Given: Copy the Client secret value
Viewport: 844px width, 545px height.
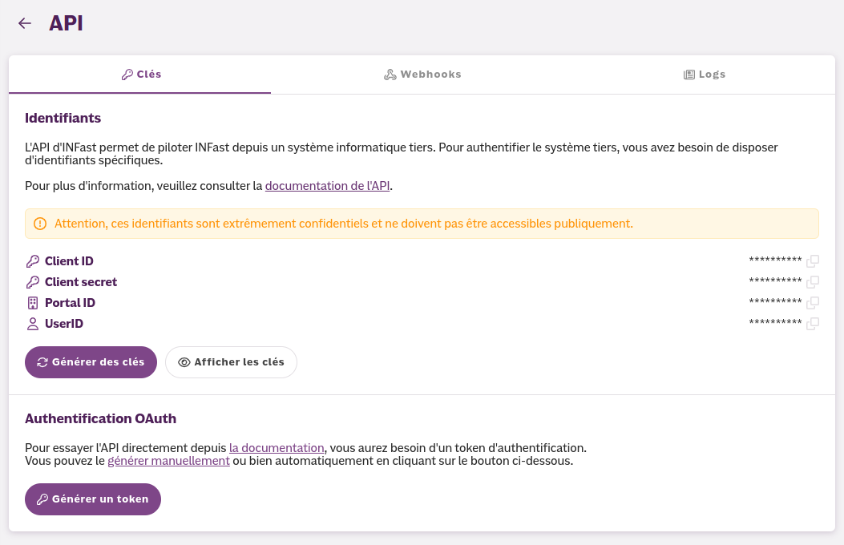Looking at the screenshot, I should click(813, 282).
